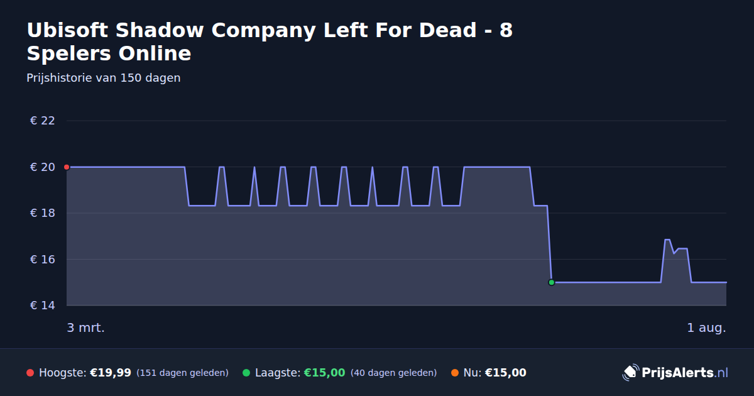This screenshot has height=396, width=754.
Task: Click the € 16 axis label
Action: tap(43, 260)
